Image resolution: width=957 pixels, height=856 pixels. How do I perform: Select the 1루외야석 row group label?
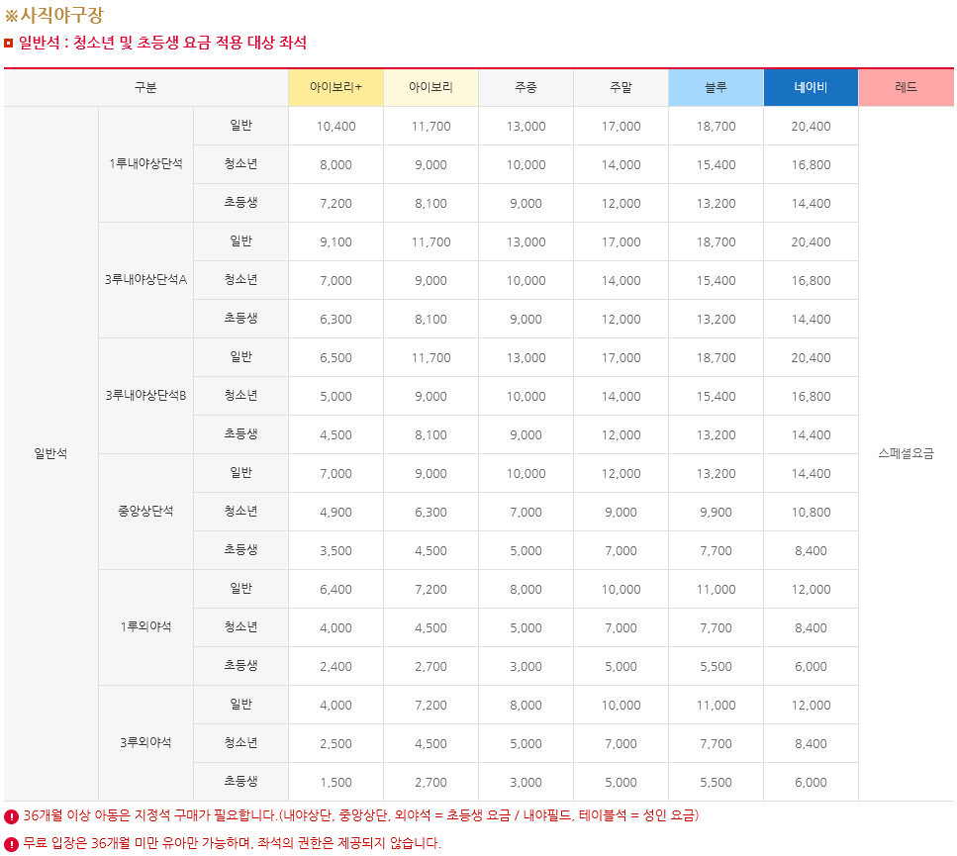(145, 627)
